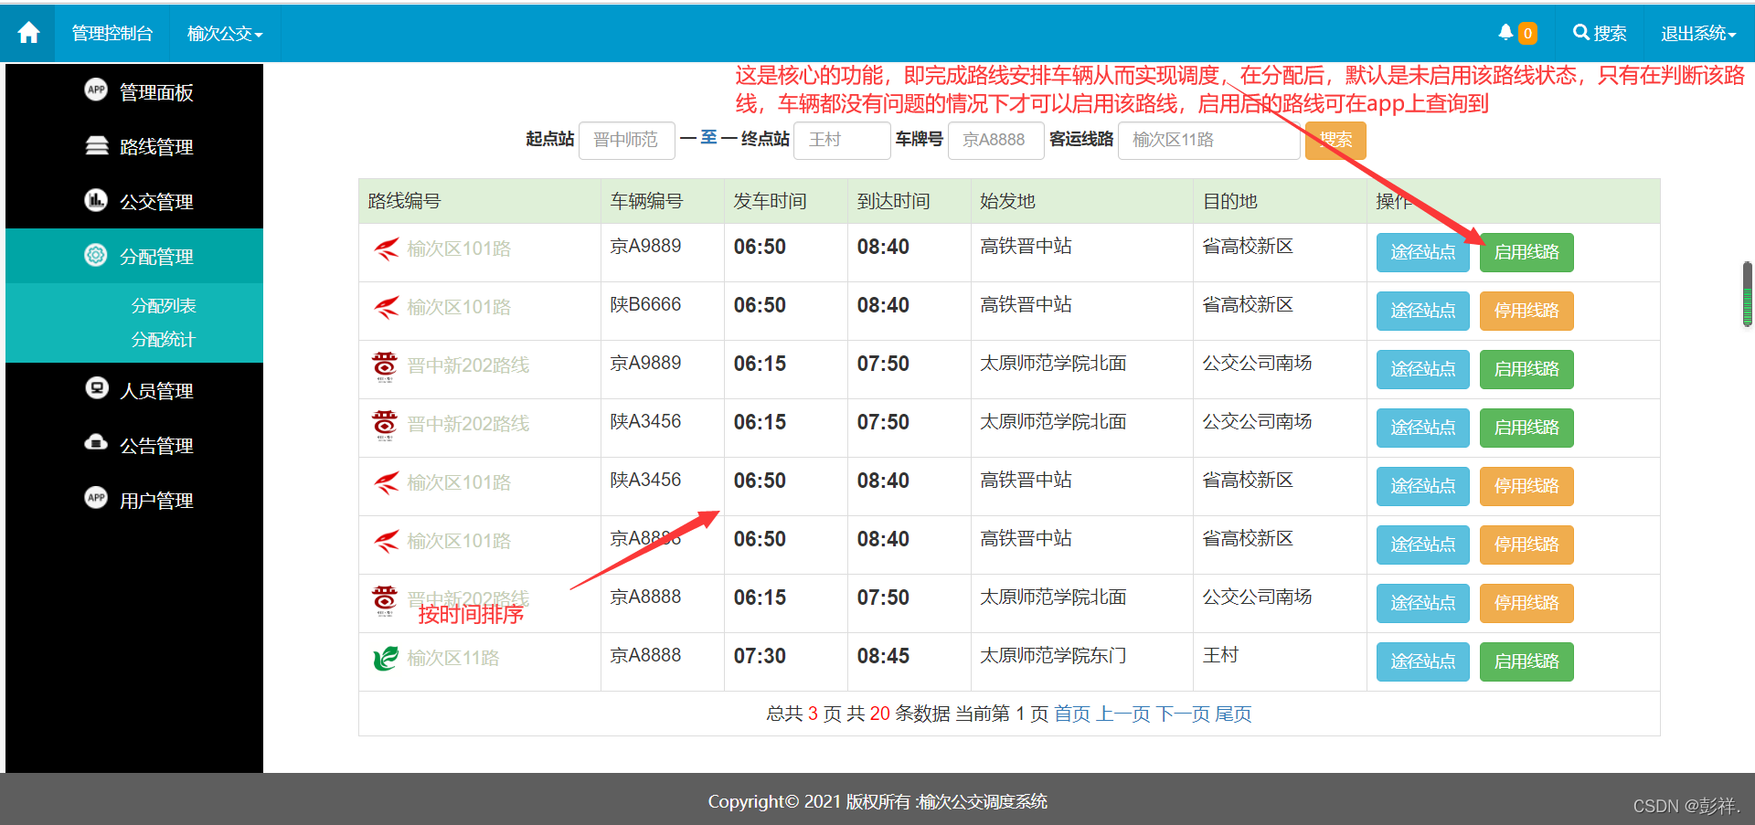Open 管理控制台 in top navigation
Viewport: 1755px width, 825px height.
pos(112,34)
